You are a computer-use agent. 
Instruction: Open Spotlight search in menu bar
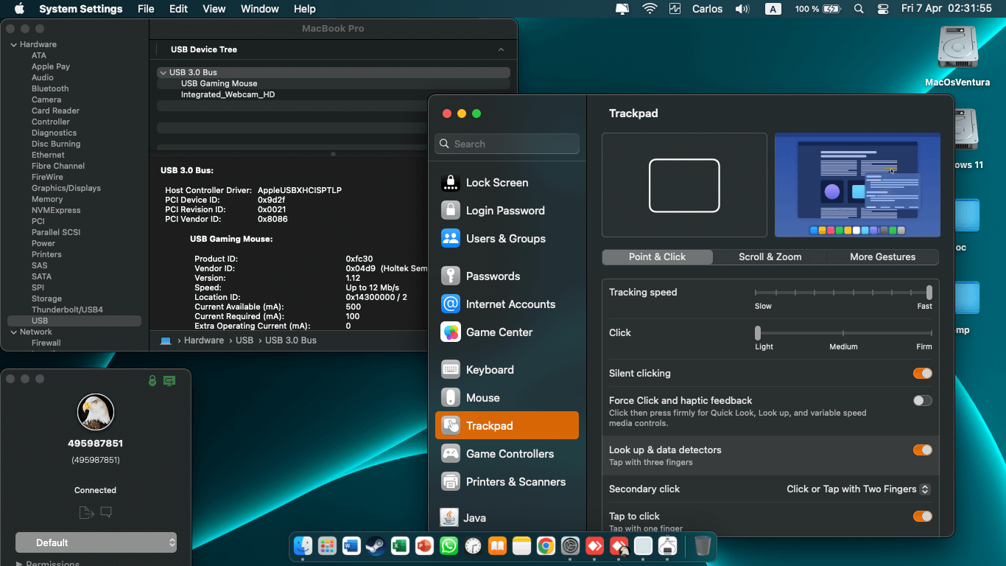pyautogui.click(x=859, y=9)
